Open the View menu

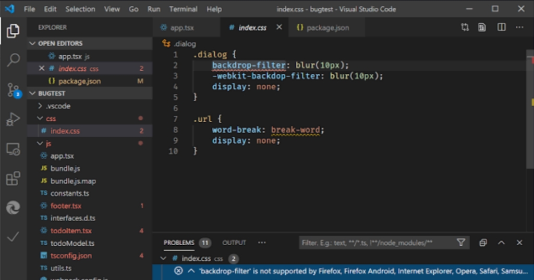click(x=112, y=9)
